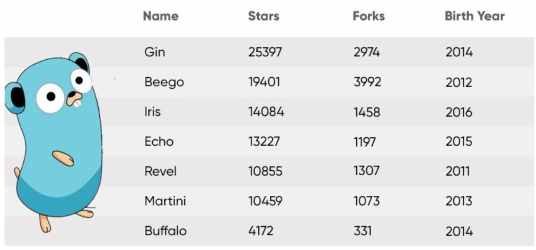Click Buffalo's fork count 331

[x=362, y=231]
